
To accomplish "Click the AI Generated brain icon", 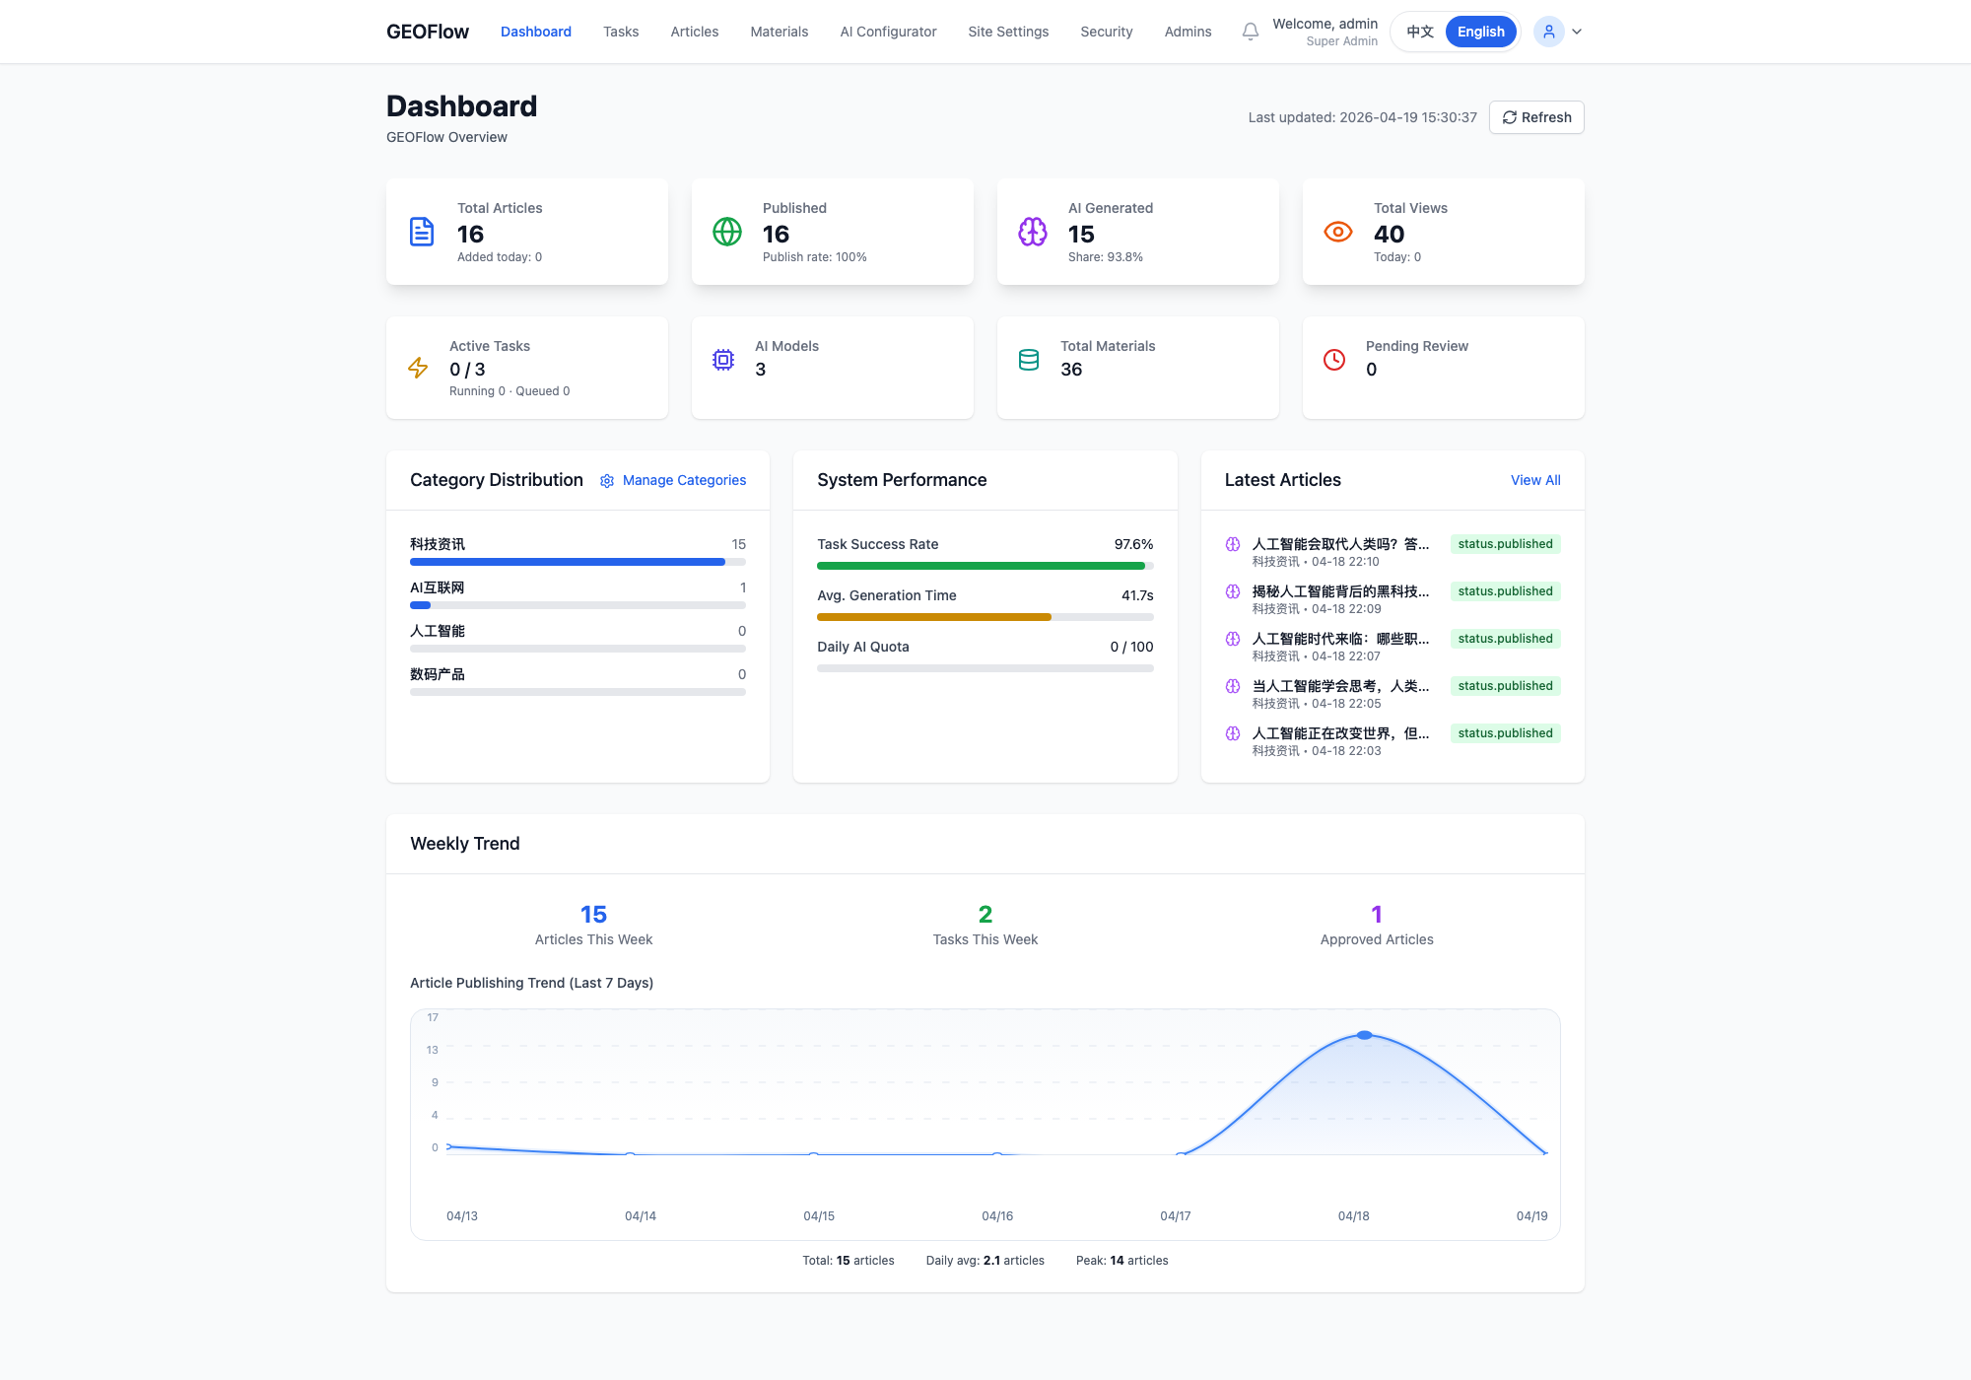I will click(x=1033, y=232).
